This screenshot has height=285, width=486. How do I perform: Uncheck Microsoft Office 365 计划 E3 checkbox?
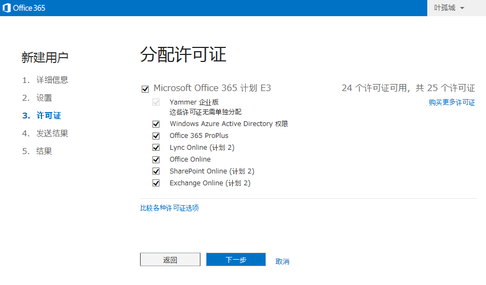click(145, 88)
